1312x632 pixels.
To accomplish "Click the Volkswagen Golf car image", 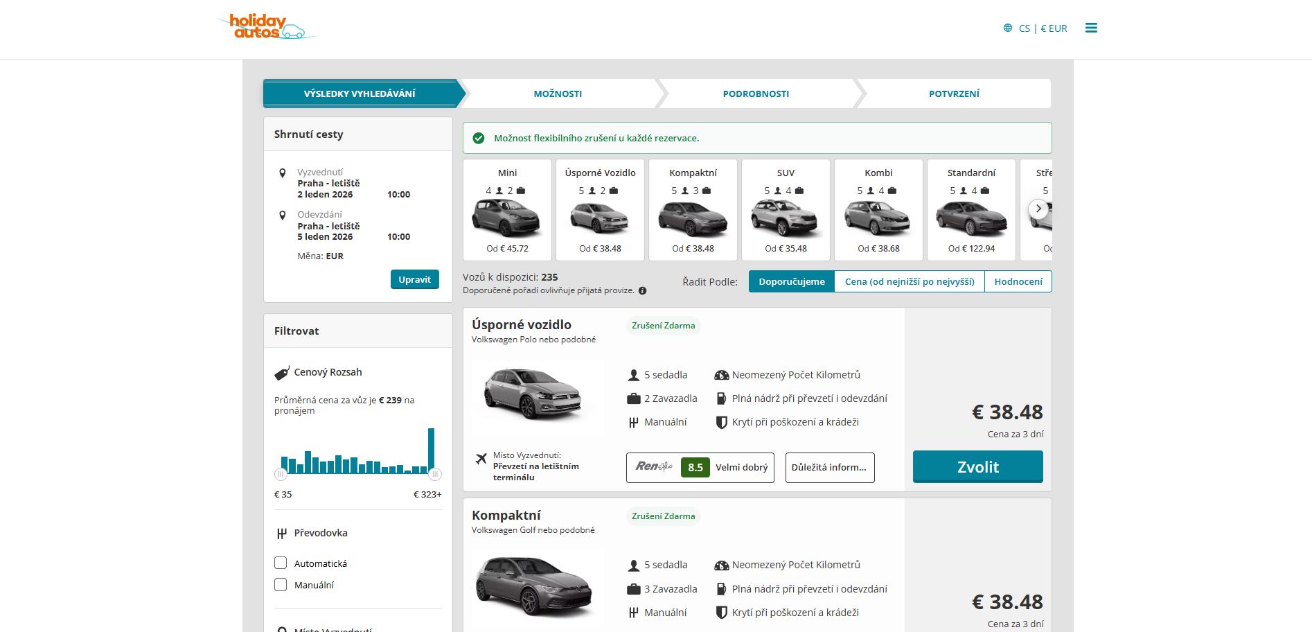I will pyautogui.click(x=534, y=586).
